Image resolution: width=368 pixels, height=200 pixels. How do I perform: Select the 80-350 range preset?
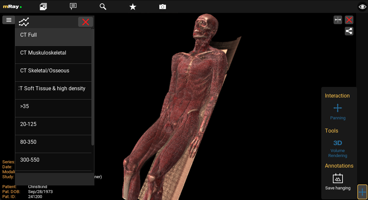tap(53, 142)
